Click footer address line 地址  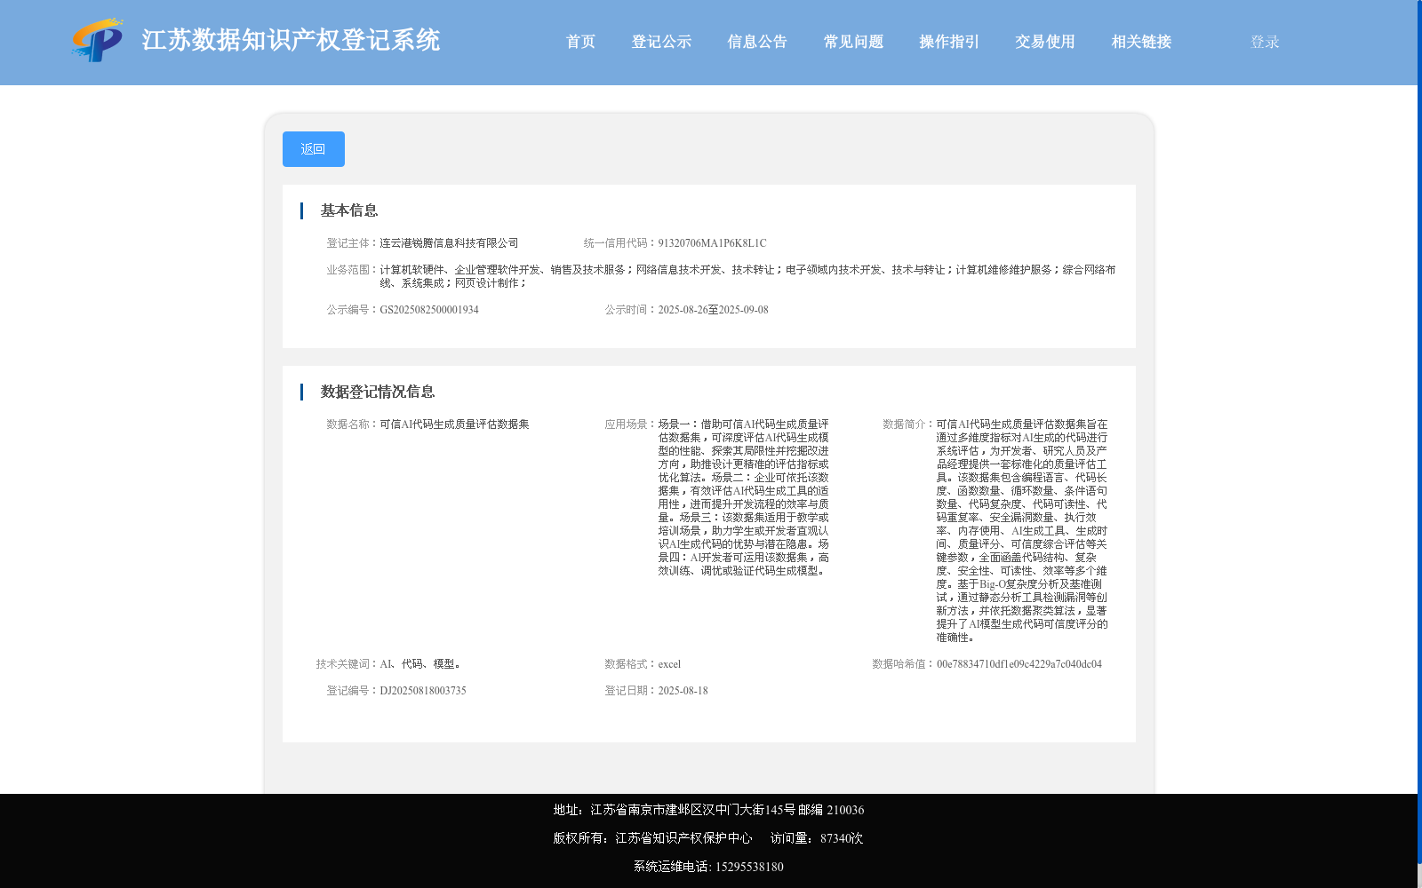708,810
